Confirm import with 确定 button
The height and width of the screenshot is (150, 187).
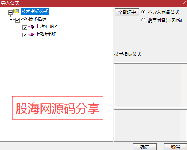pos(145,147)
